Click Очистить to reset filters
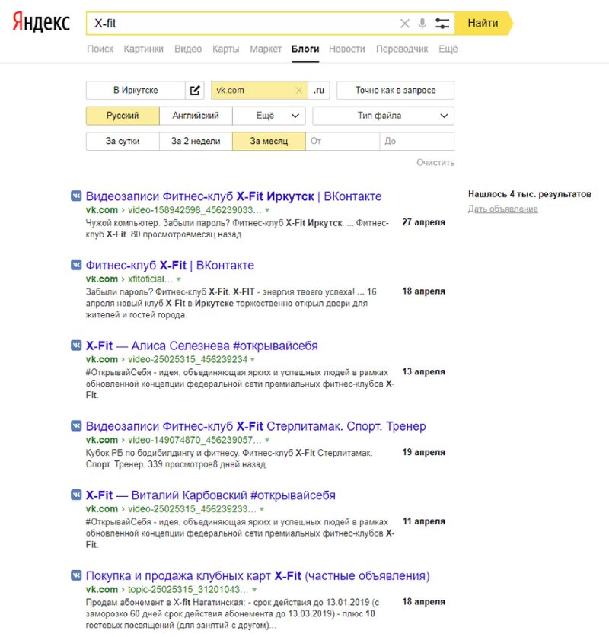 [435, 163]
